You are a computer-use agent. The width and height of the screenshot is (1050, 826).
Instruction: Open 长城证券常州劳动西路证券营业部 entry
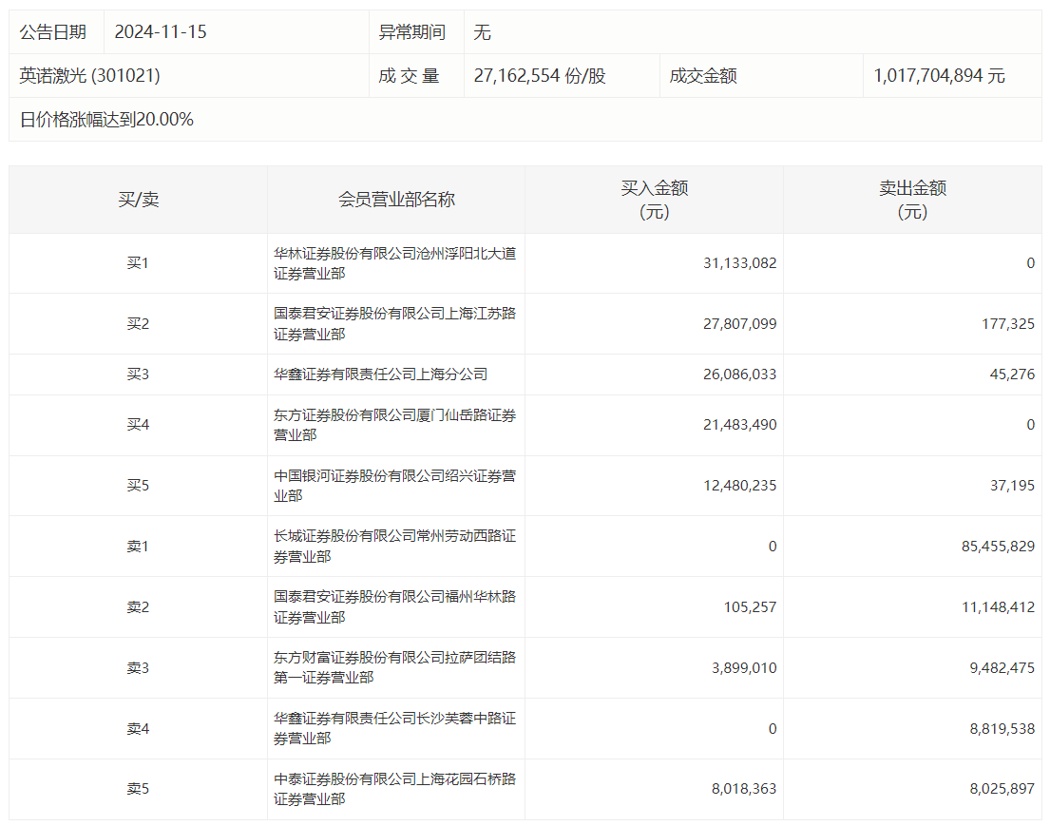pos(395,546)
